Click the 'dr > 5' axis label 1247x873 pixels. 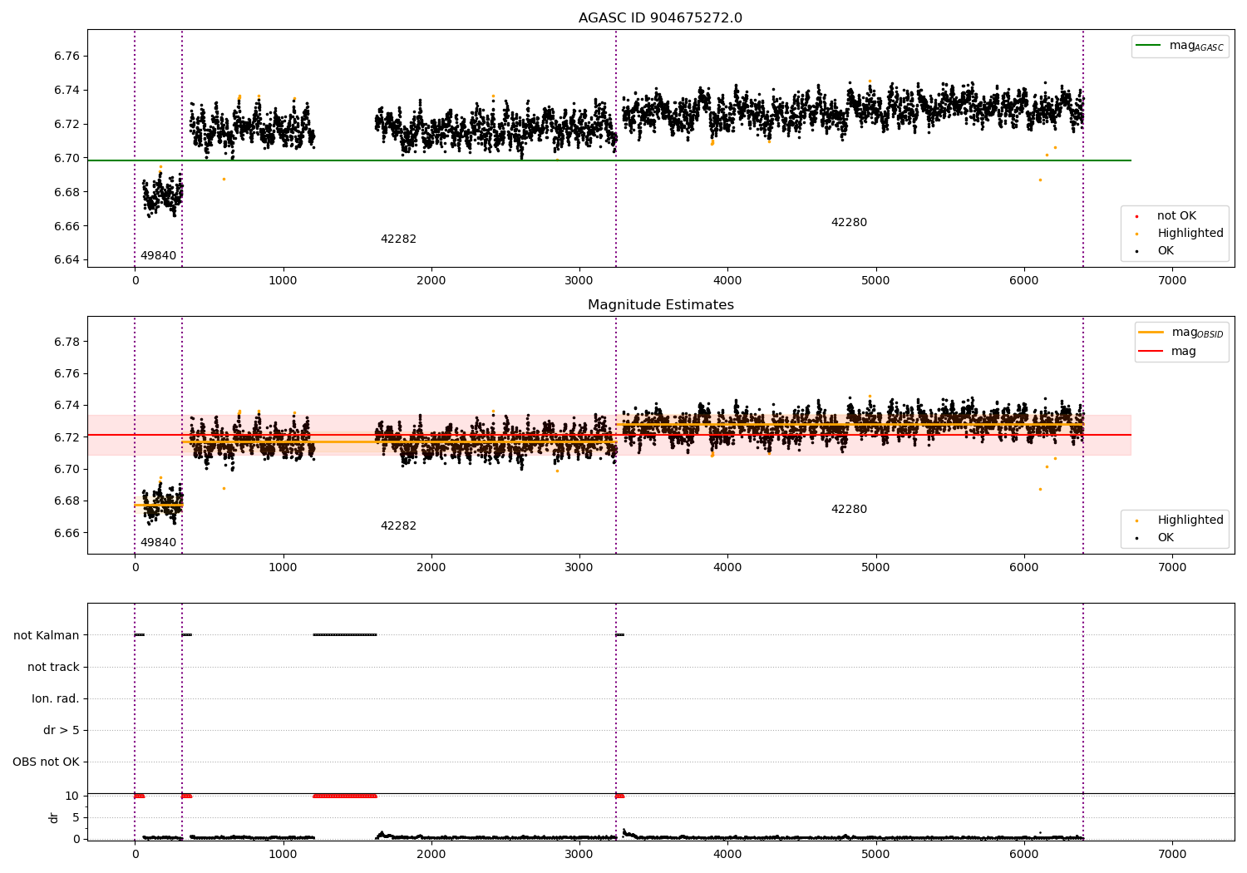62,730
